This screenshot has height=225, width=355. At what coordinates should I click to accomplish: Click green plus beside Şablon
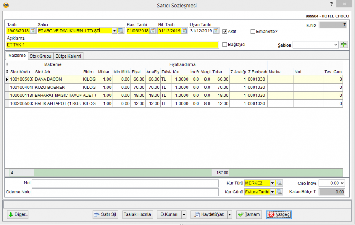344,45
